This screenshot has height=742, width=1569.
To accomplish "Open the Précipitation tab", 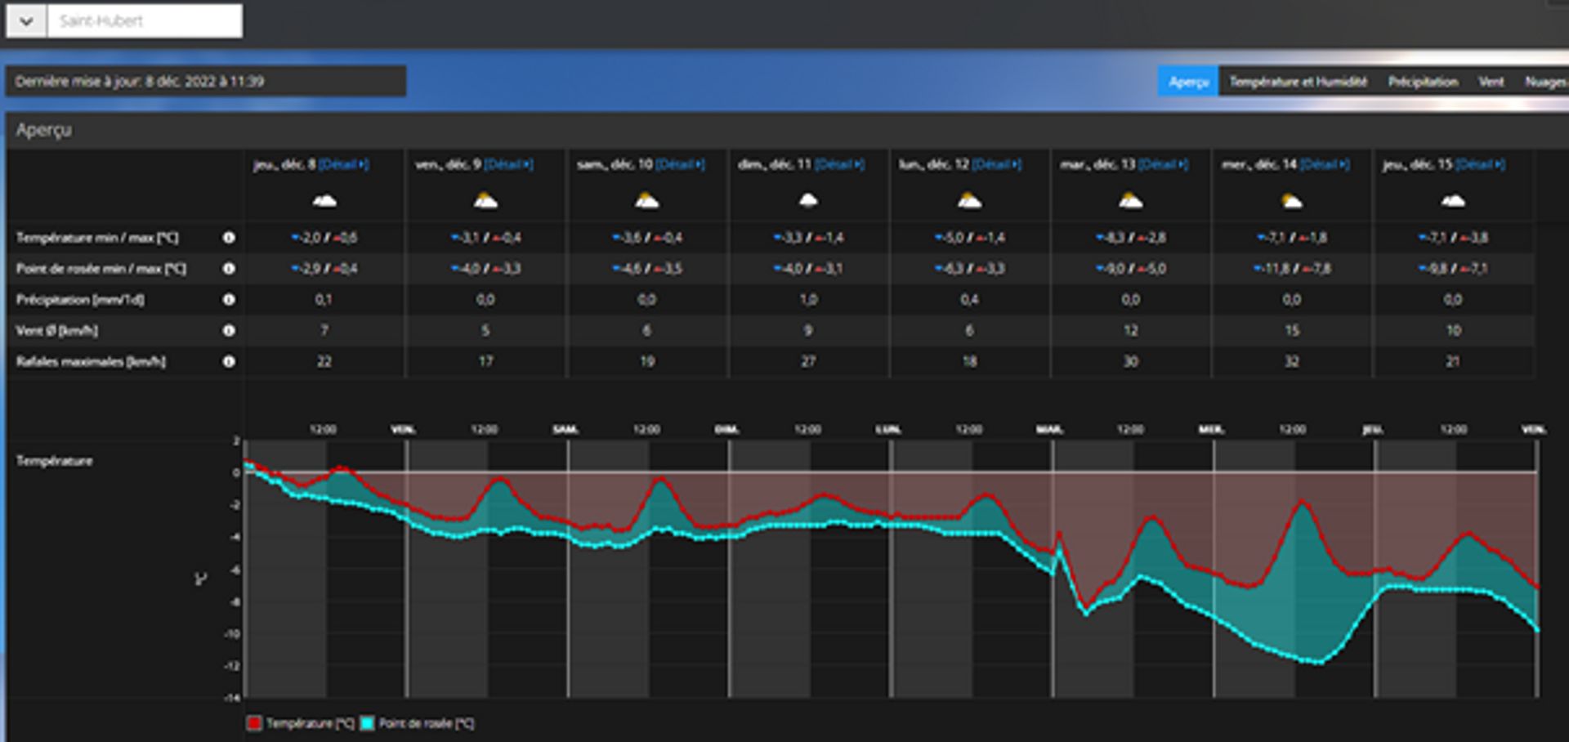I will tap(1423, 81).
